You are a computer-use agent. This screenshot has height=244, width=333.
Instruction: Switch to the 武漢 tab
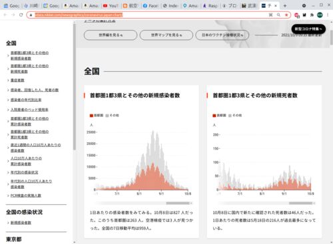click(x=250, y=6)
